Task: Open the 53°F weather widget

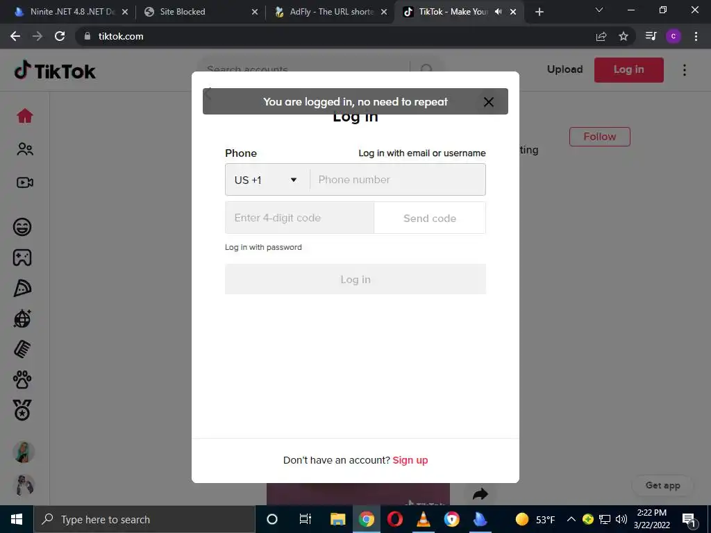Action: pos(535,519)
